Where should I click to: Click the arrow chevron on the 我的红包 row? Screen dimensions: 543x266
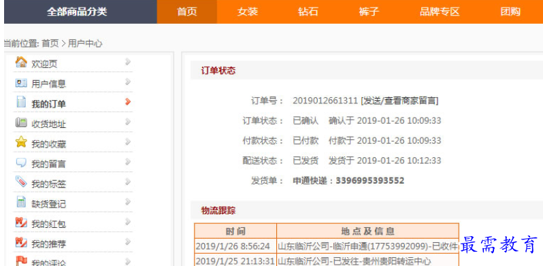[x=128, y=222]
